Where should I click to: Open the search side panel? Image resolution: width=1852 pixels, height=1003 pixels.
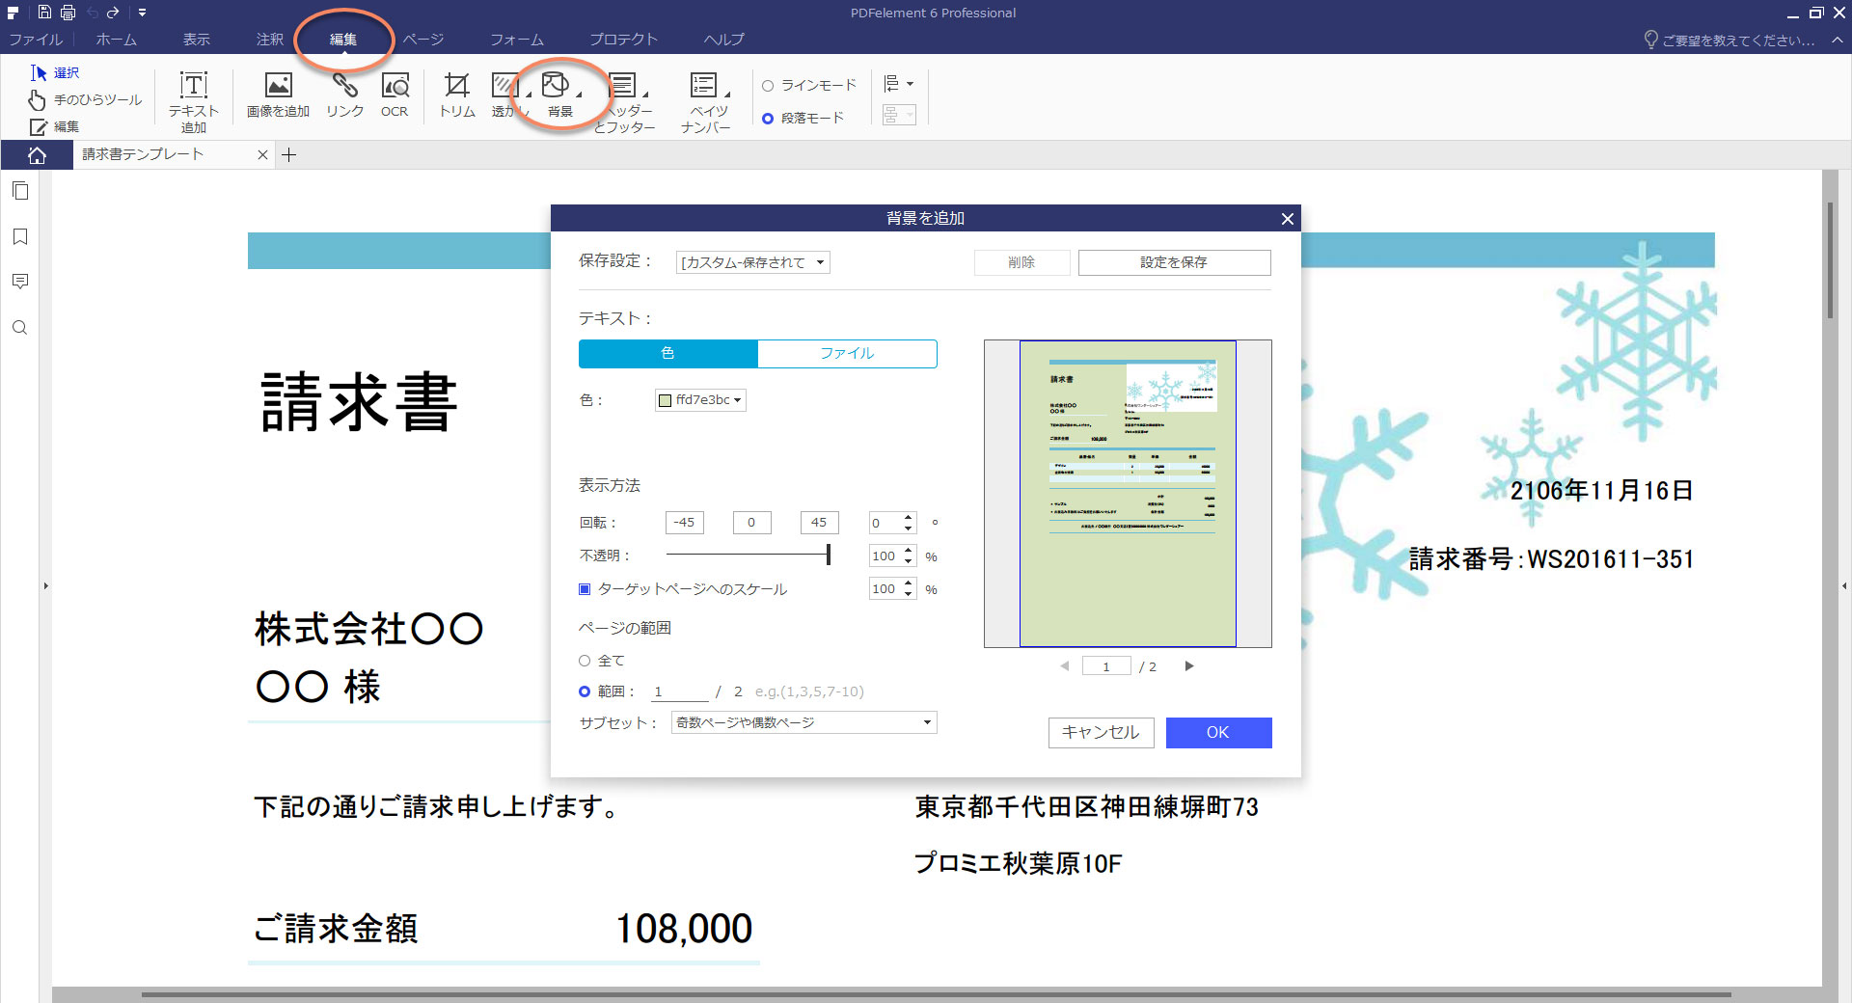(x=19, y=328)
